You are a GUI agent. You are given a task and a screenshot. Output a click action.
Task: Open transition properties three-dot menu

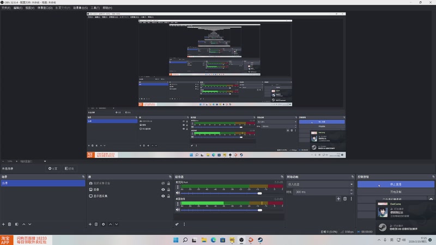(351, 199)
